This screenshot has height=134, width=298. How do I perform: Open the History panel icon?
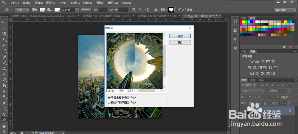[235, 22]
